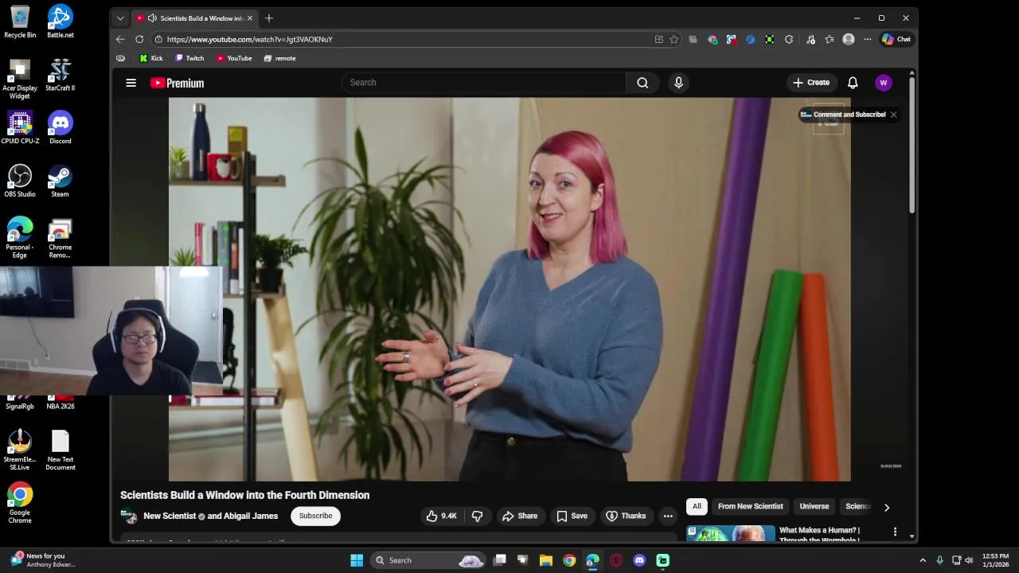Viewport: 1019px width, 573px height.
Task: Open the remote bookmark
Action: click(280, 58)
